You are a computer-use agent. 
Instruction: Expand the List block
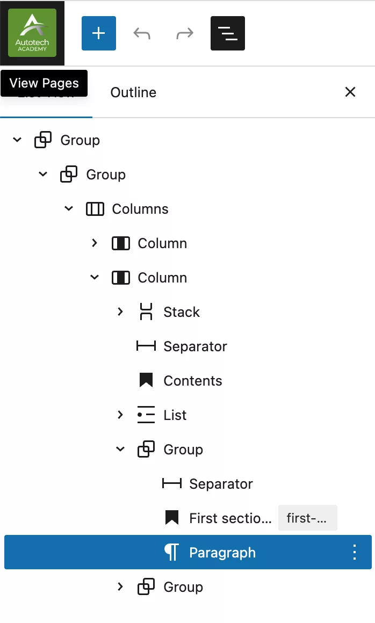120,415
